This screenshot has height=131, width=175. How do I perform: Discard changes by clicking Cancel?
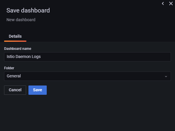pos(15,90)
